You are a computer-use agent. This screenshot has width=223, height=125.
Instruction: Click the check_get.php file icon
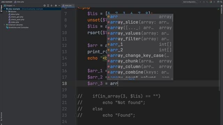9,17
